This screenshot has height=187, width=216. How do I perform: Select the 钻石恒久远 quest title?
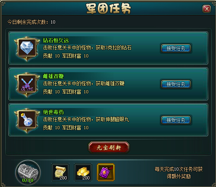coord(56,40)
